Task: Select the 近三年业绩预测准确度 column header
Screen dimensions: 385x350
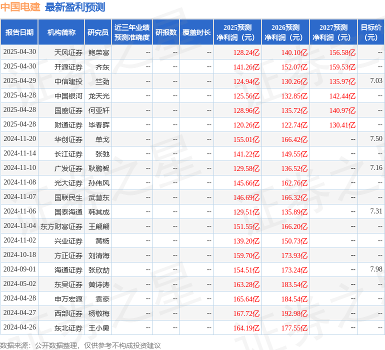Action: coord(132,32)
